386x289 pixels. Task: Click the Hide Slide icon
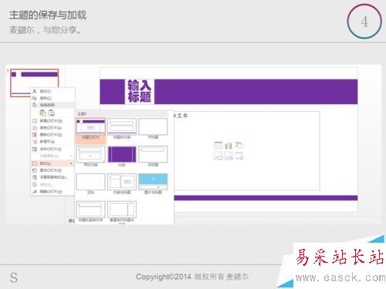[35, 191]
